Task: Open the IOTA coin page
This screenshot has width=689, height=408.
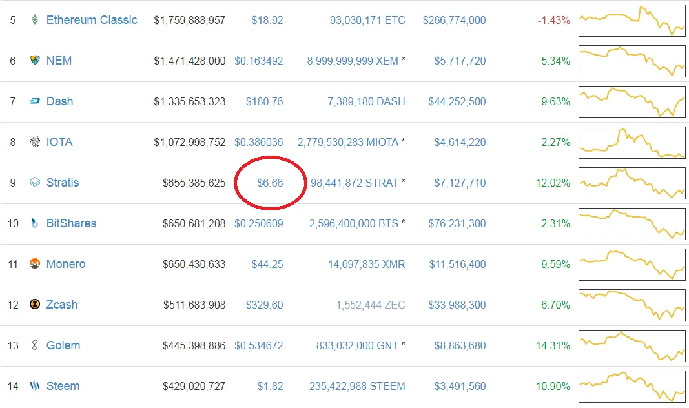Action: point(60,142)
